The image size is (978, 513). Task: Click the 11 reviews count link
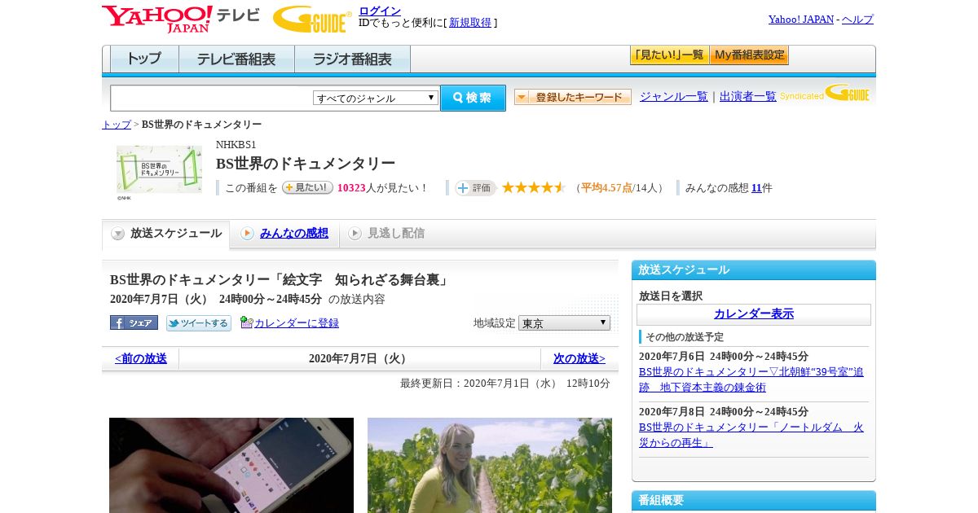click(x=756, y=188)
